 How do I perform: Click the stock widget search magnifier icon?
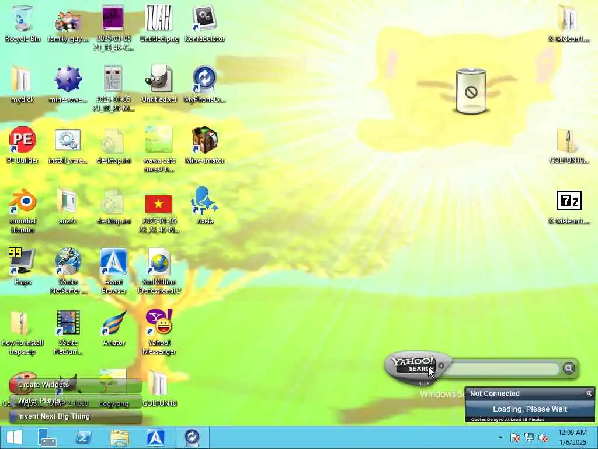tap(589, 393)
